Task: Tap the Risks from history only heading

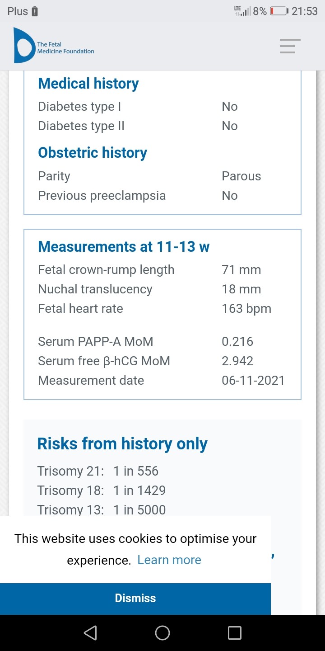Action: point(122,444)
